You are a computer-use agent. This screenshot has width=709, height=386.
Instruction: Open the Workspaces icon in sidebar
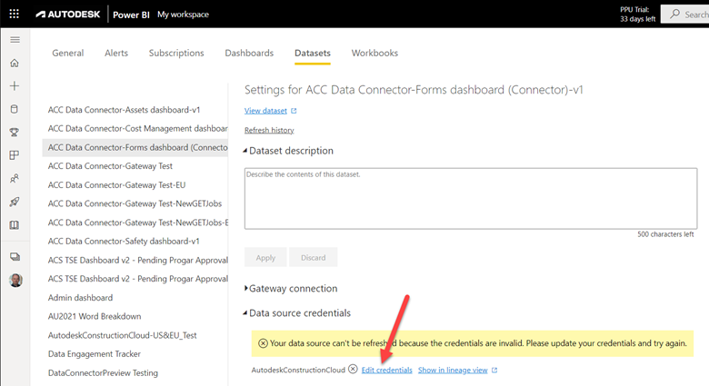[15, 257]
